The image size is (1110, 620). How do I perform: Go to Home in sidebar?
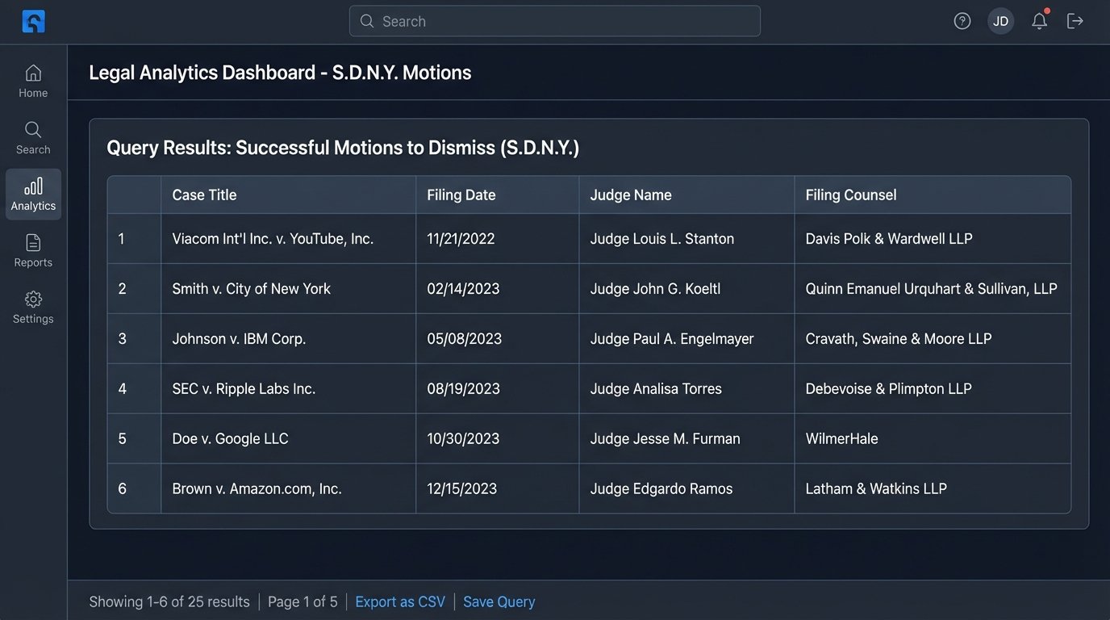(33, 81)
